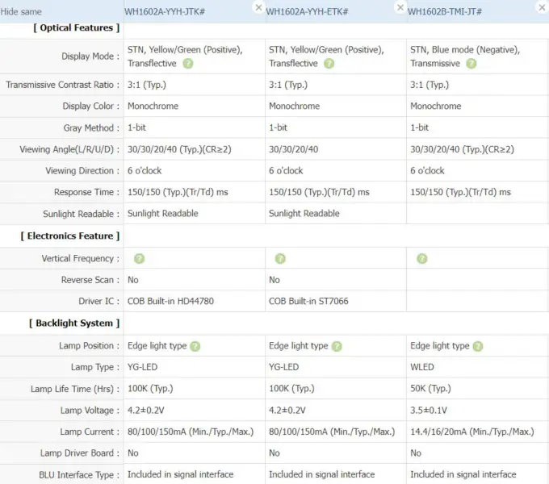Click the 50K (Typ.) lamp life value
Image resolution: width=549 pixels, height=484 pixels.
430,389
